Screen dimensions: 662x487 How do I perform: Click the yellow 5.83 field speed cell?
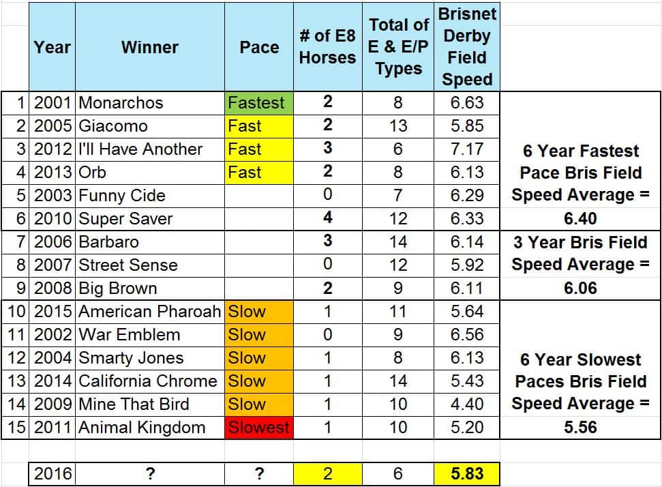pyautogui.click(x=467, y=473)
